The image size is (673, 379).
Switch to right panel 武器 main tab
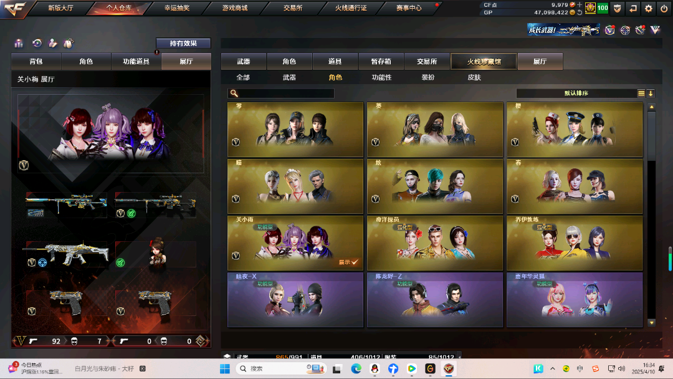[x=244, y=61]
